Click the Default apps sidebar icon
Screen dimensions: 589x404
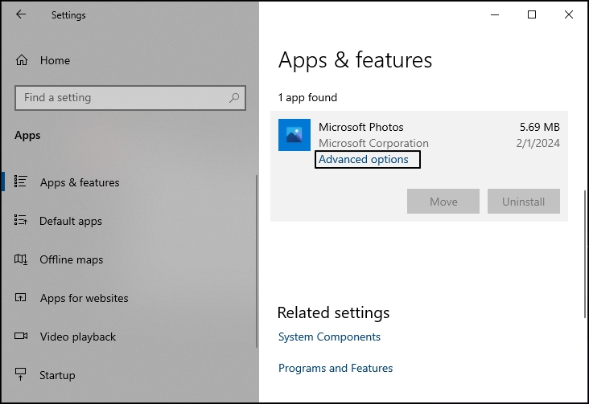(x=20, y=220)
